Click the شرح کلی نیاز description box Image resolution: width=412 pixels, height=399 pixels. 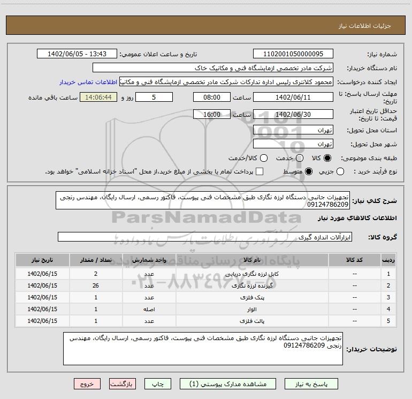tap(203, 200)
